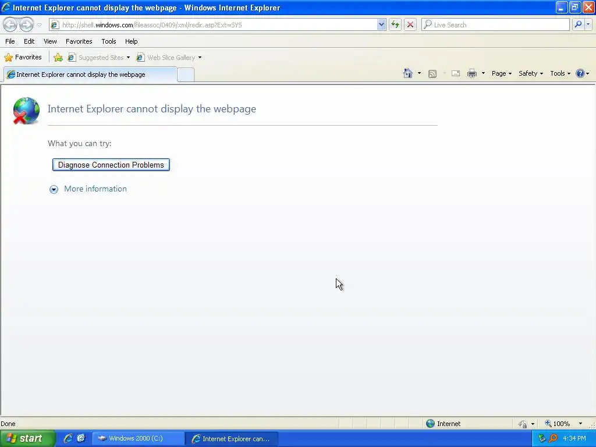Viewport: 596px width, 447px height.
Task: Click Diagnose Connection Problems button
Action: coord(111,165)
